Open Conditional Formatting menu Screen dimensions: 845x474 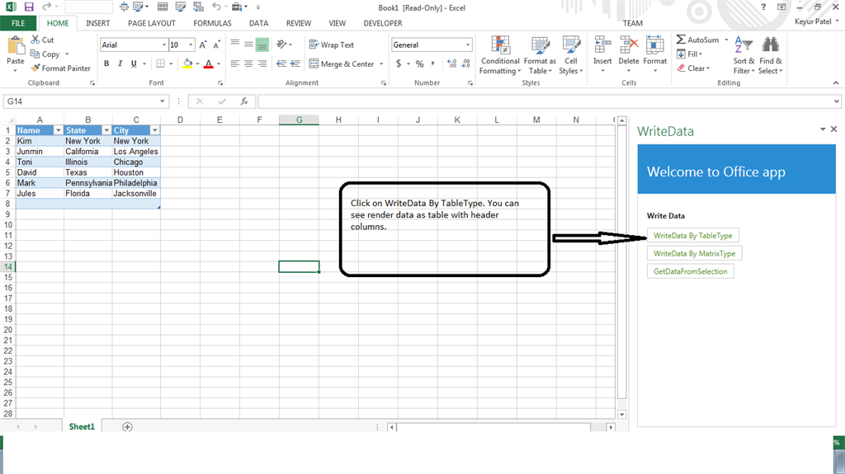pos(500,55)
